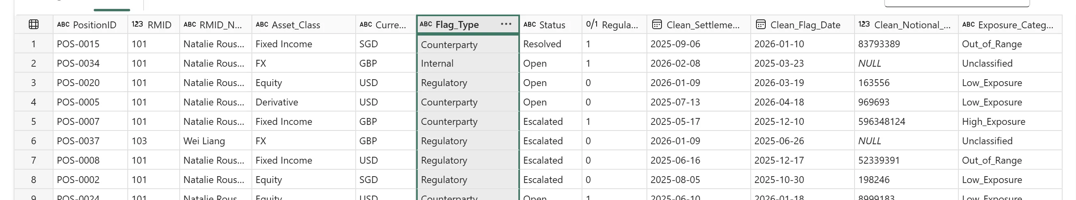This screenshot has height=200, width=1076.
Task: Click RMID_N... column type icon
Action: 190,25
